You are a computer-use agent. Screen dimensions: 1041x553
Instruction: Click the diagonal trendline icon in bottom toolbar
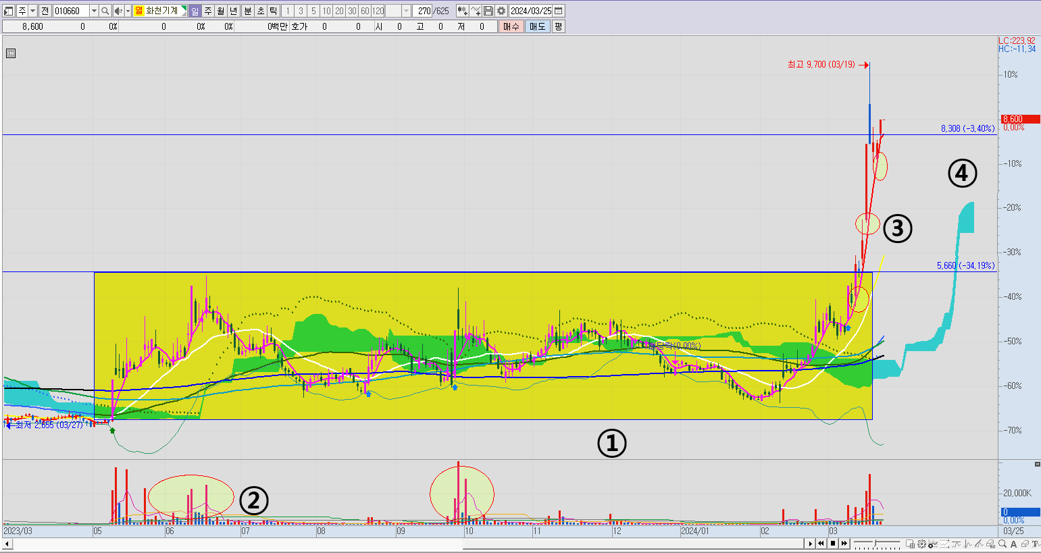click(x=979, y=544)
